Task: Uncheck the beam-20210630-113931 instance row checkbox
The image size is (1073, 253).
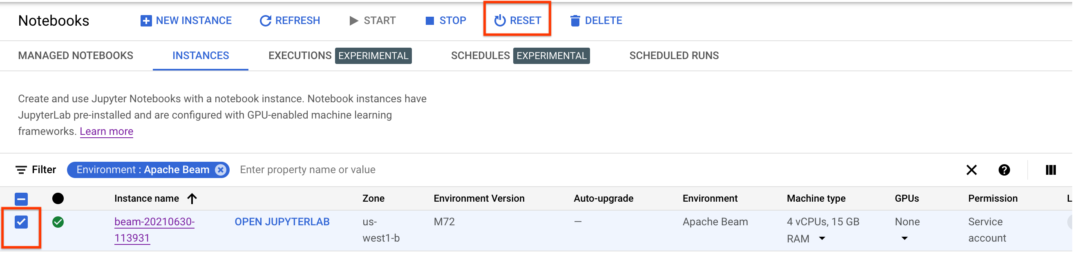Action: click(x=21, y=222)
